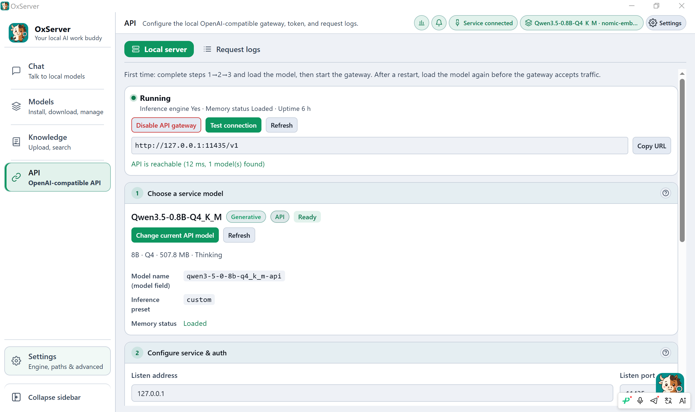Viewport: 695px width, 412px height.
Task: Click the scrollbar up arrow
Action: pos(682,74)
